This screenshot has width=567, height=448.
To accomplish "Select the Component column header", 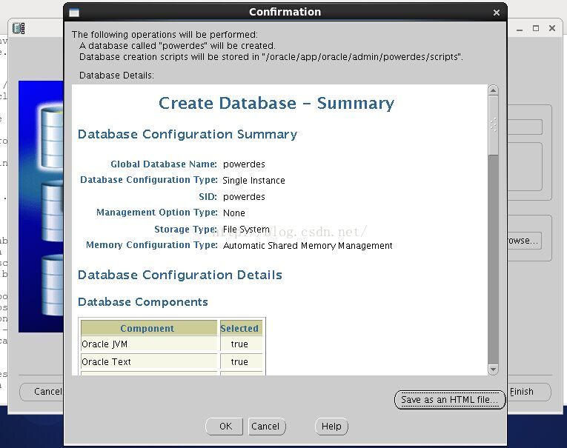I will [147, 328].
